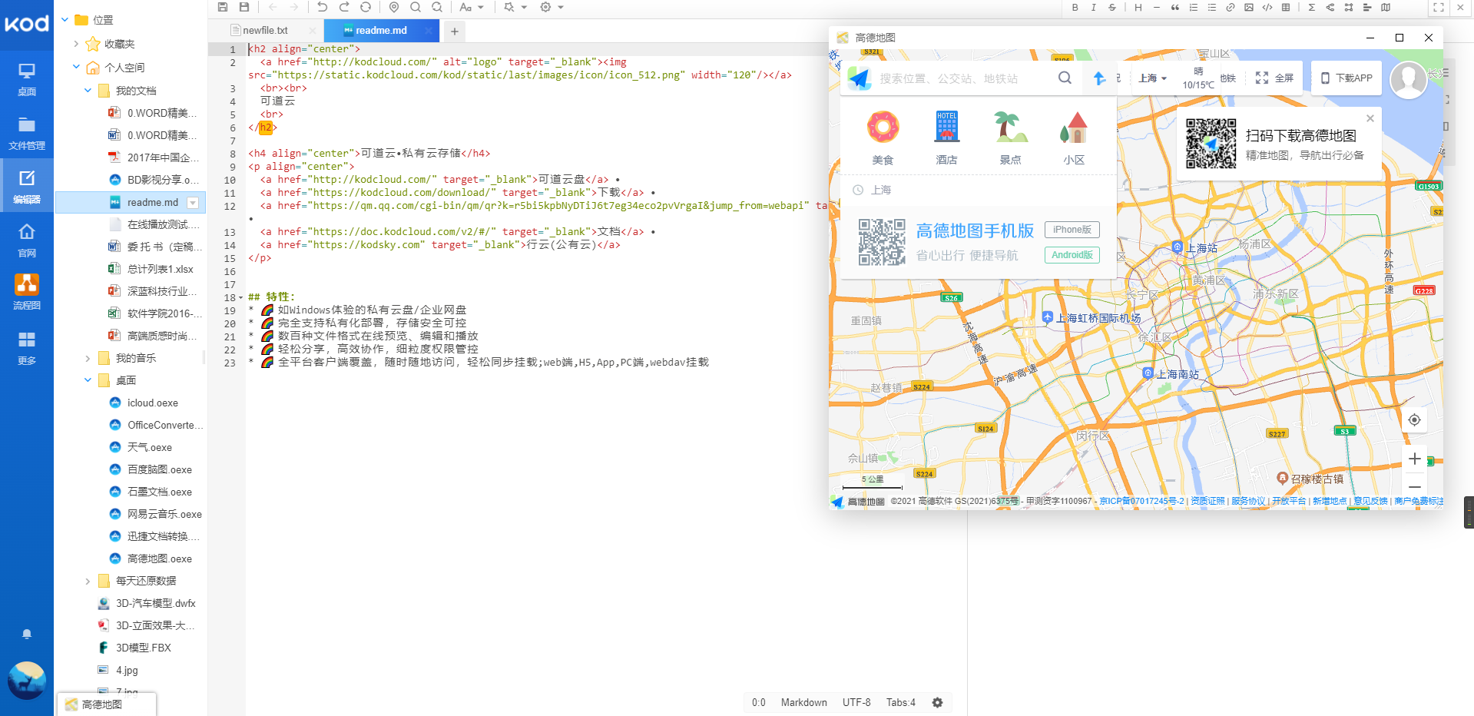Expand the 收藏夹 (Favorites) folder

[76, 44]
